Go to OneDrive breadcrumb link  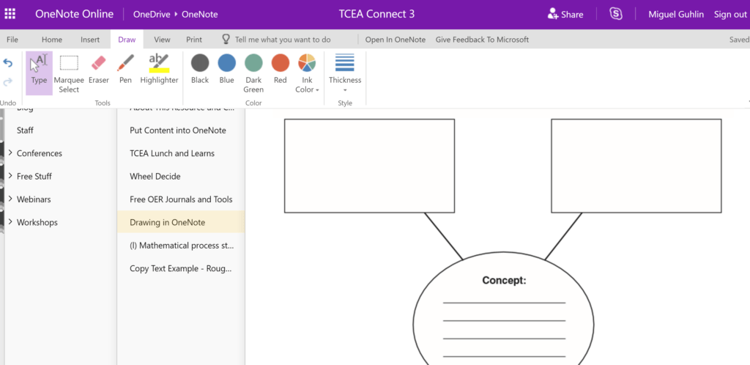click(152, 15)
